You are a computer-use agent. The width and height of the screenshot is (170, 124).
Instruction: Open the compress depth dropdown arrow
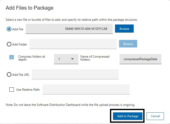point(72,59)
